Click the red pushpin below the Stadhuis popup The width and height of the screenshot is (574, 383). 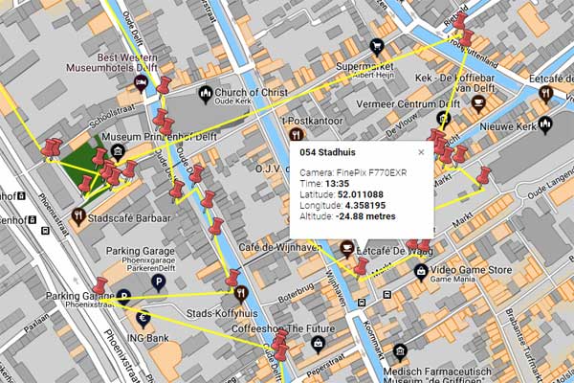point(362,267)
